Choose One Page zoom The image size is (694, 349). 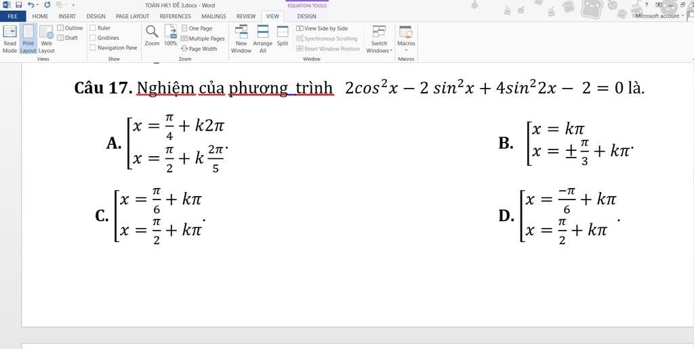(197, 28)
